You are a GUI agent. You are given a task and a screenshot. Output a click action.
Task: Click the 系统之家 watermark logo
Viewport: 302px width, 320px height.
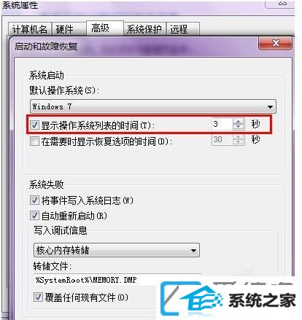(x=228, y=300)
